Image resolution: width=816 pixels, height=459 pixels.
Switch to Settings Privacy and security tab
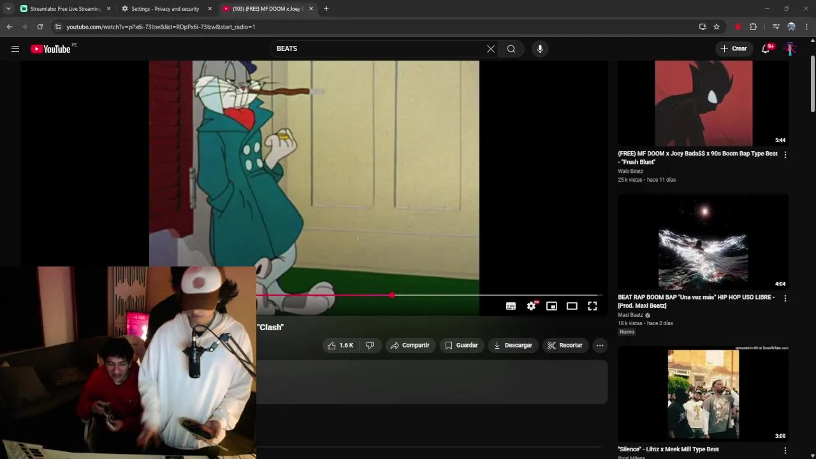tap(164, 9)
